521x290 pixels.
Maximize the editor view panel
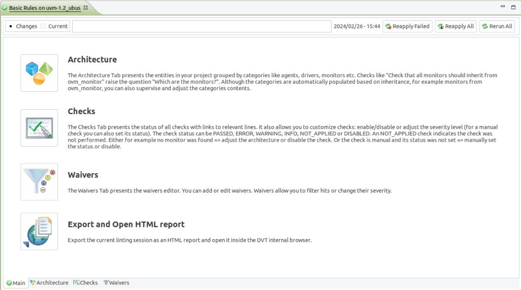pos(513,7)
